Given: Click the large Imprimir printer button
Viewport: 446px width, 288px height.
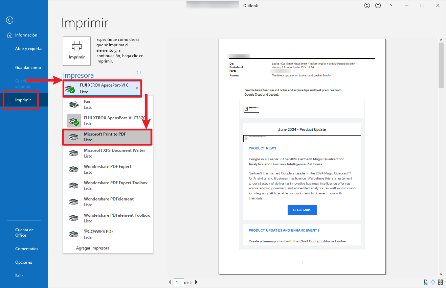Looking at the screenshot, I should pos(77,51).
